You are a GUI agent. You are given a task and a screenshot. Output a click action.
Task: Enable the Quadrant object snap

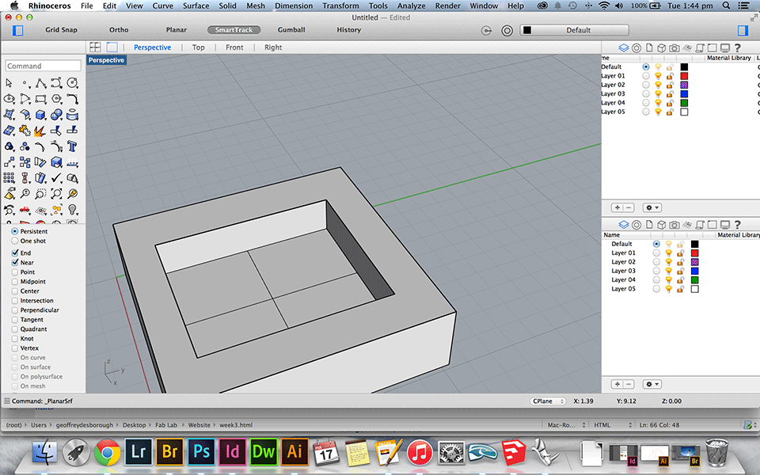click(14, 329)
